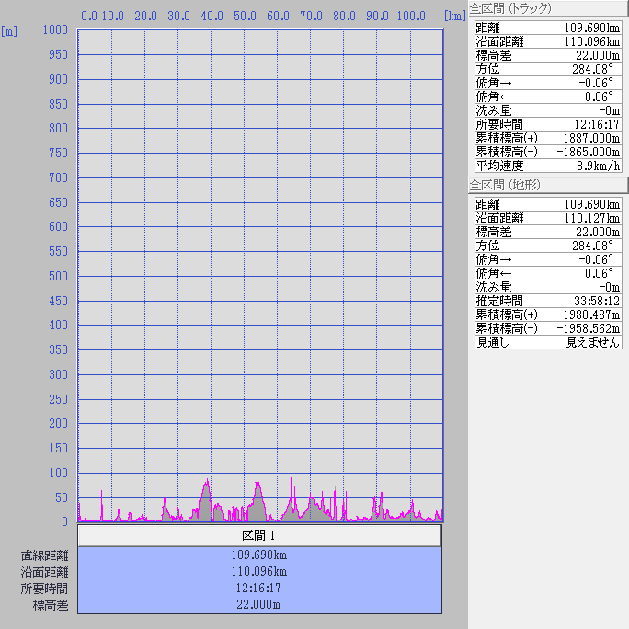Viewport: 629px width, 629px height.
Task: Click 俯角← value 0.06° in 地形 panel
Action: (599, 273)
